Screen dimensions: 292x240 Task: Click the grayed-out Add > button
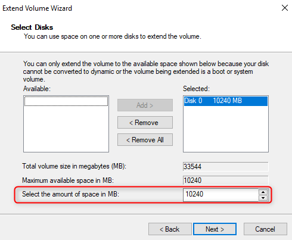click(x=145, y=105)
